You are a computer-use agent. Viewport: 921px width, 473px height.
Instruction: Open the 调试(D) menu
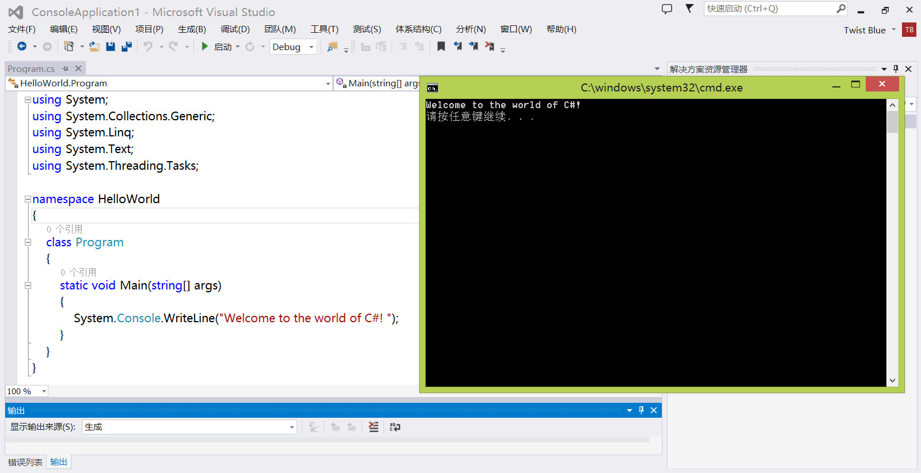click(x=235, y=29)
